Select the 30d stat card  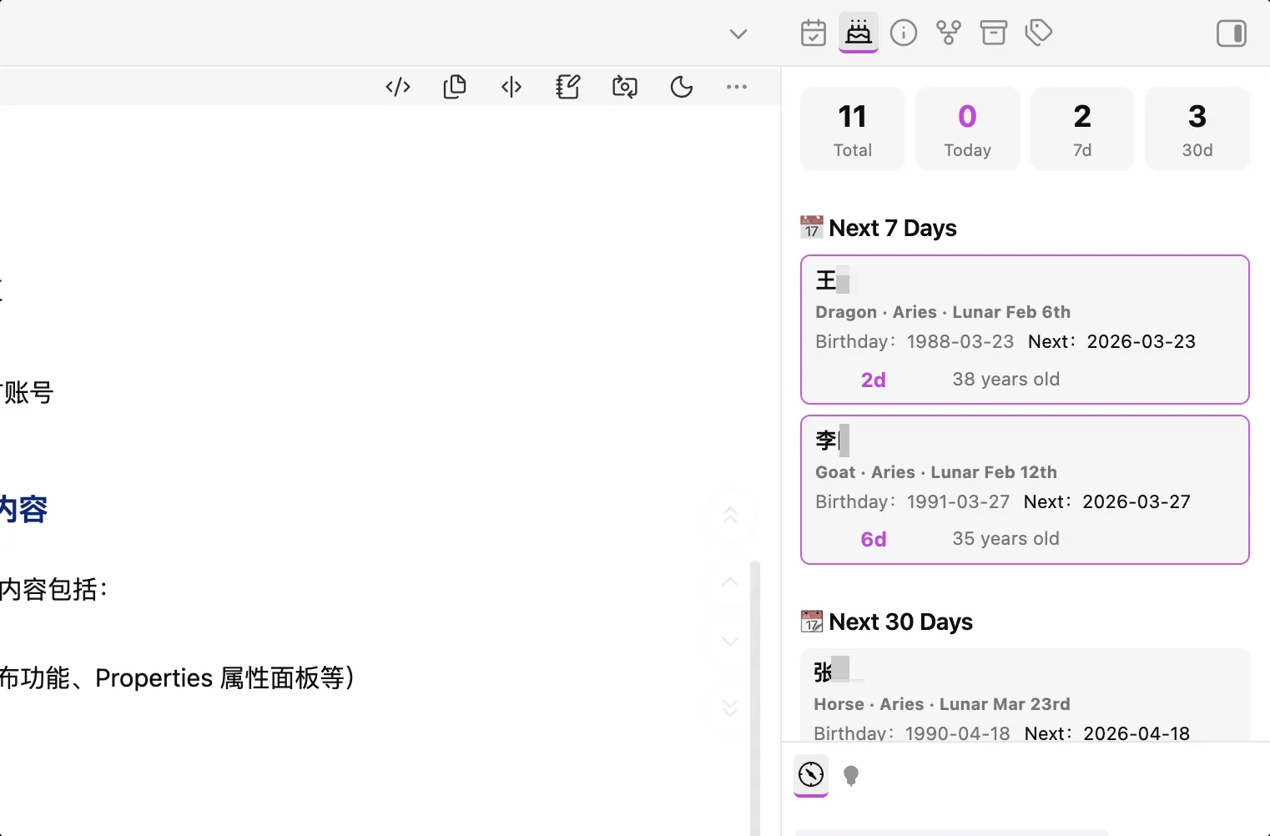pos(1197,129)
